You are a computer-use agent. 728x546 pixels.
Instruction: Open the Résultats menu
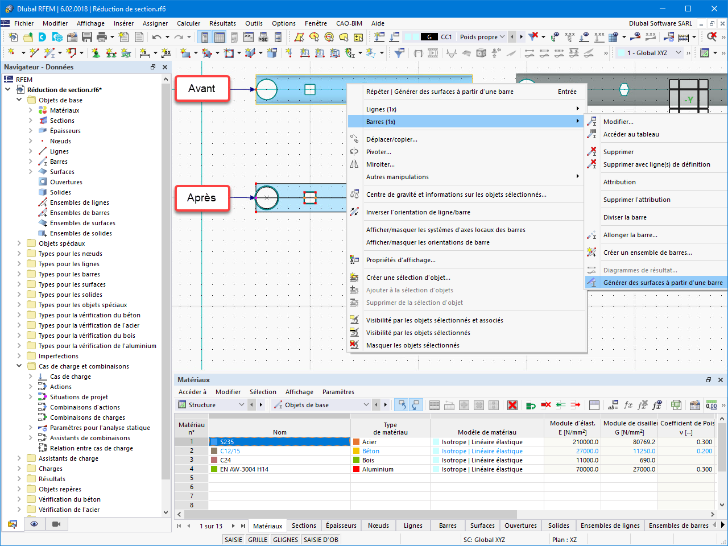point(222,23)
